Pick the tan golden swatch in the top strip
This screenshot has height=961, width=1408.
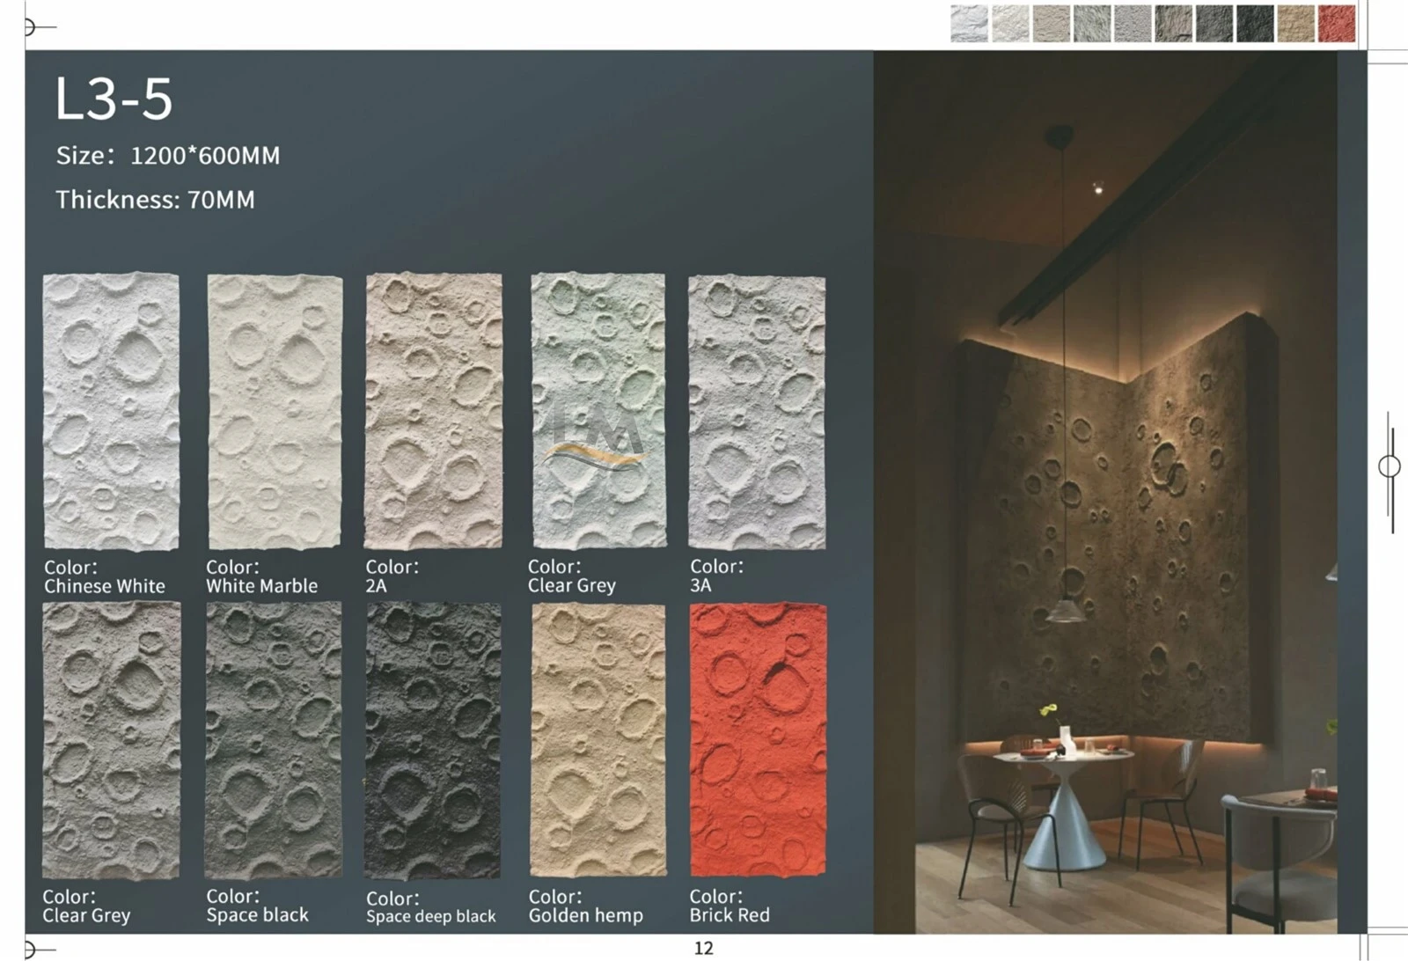tap(1295, 24)
